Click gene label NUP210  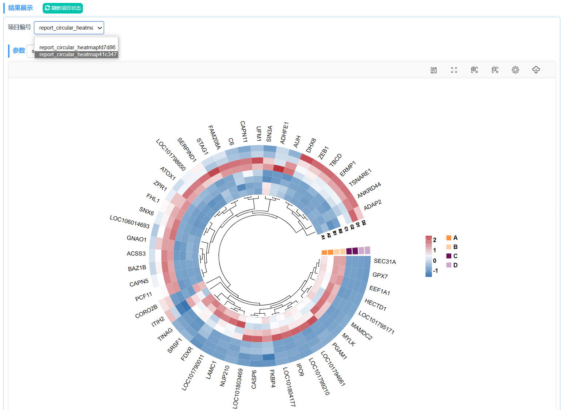225,376
